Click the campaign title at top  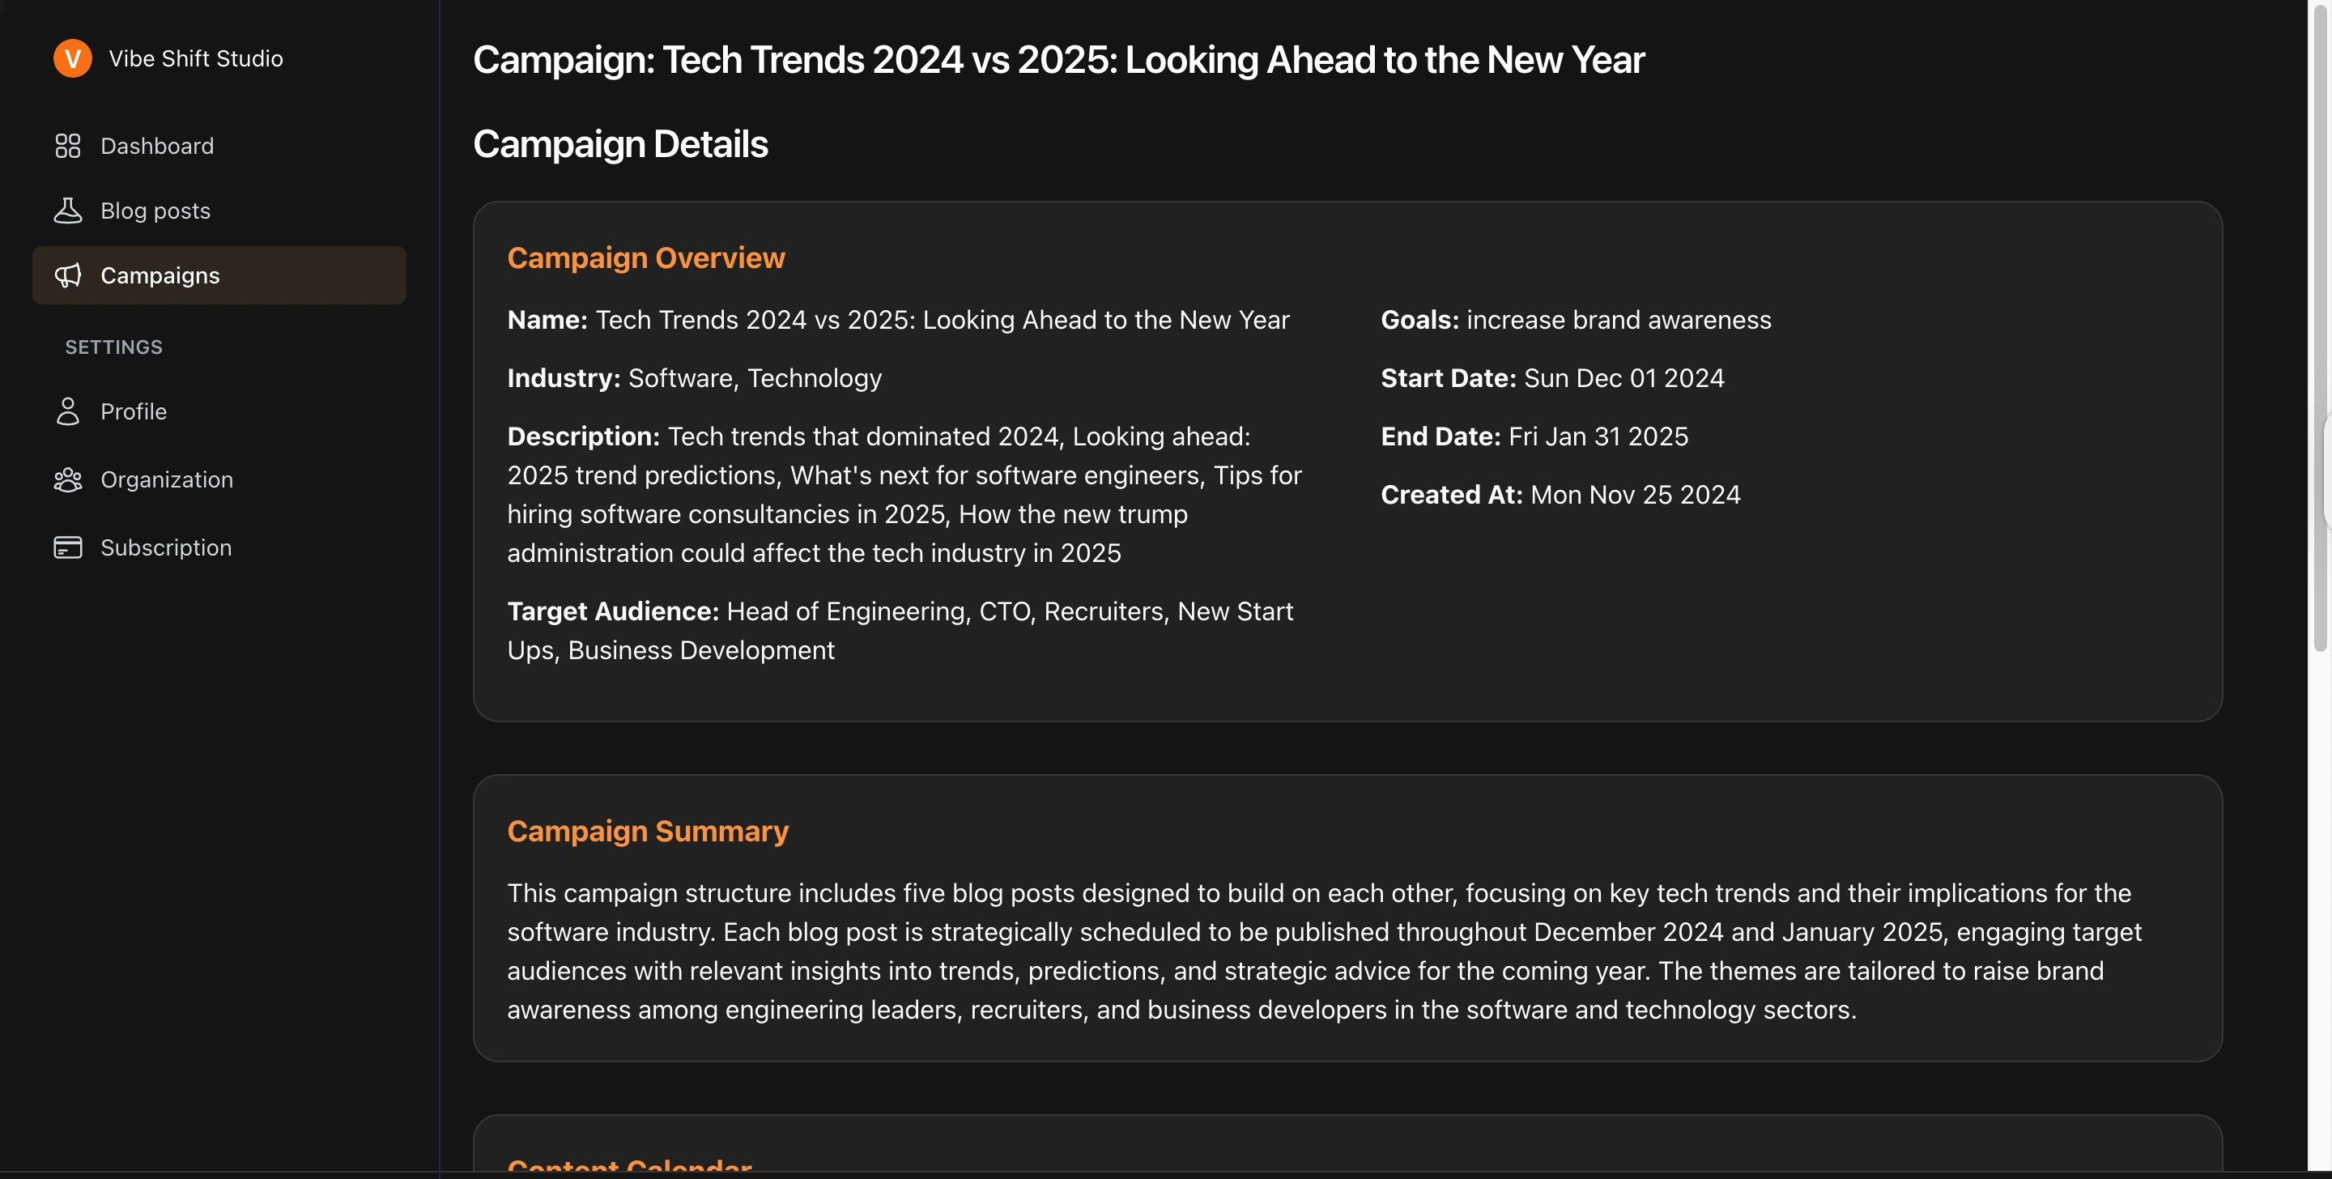coord(1057,60)
